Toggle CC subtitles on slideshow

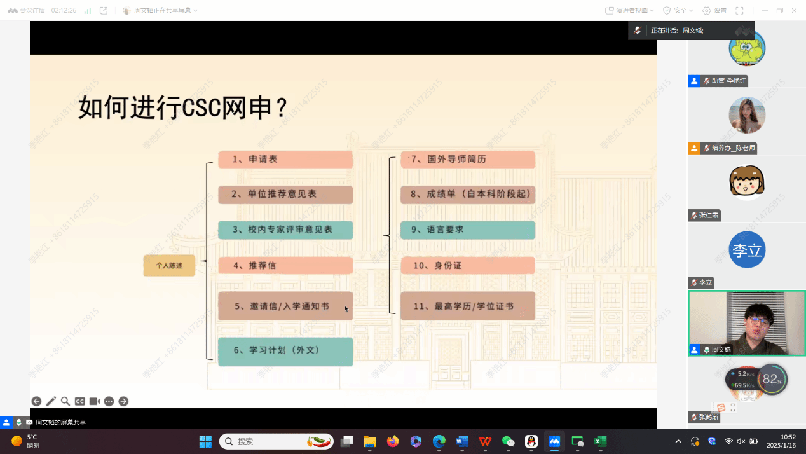click(x=80, y=401)
